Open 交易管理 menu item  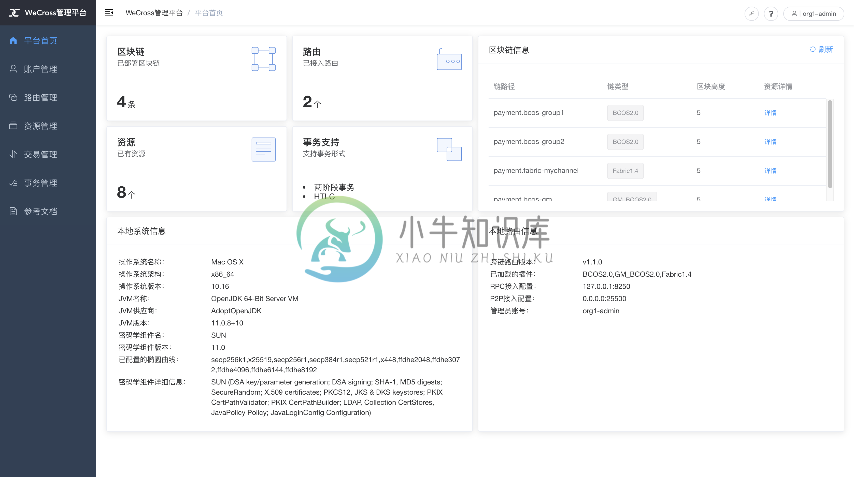click(x=48, y=154)
